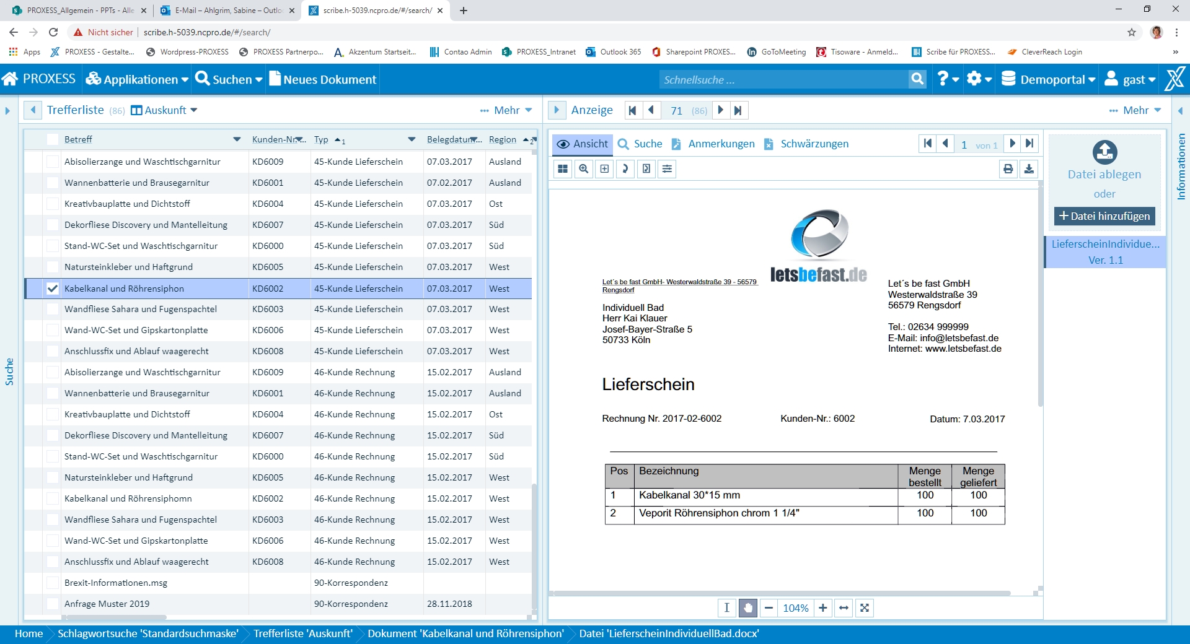
Task: Check the Abisolierzange Lieferschein row checkbox
Action: pos(53,162)
